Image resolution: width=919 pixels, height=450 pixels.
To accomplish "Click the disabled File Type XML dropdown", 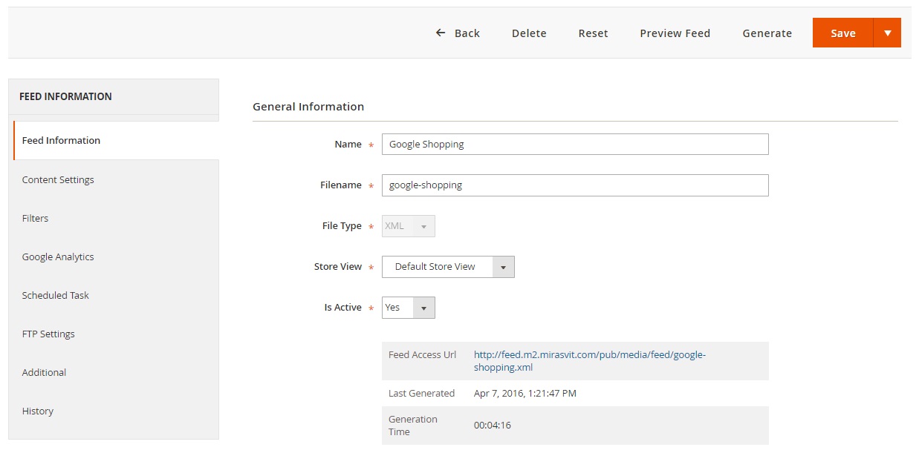I will (x=409, y=226).
